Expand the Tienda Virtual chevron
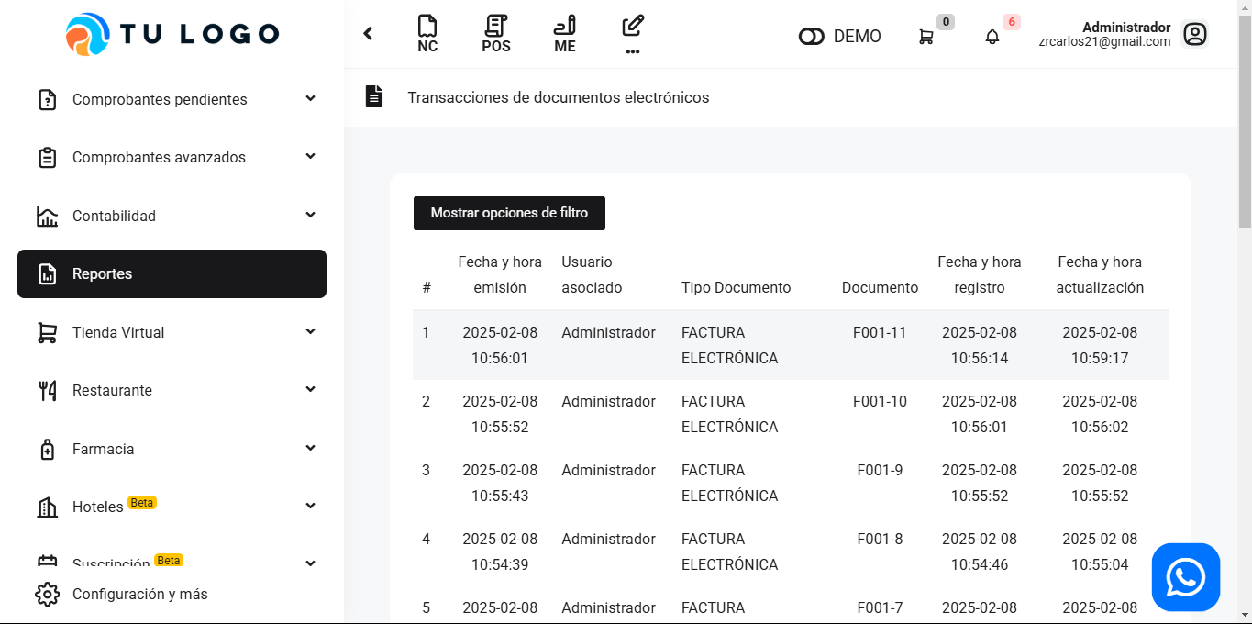 click(x=310, y=332)
